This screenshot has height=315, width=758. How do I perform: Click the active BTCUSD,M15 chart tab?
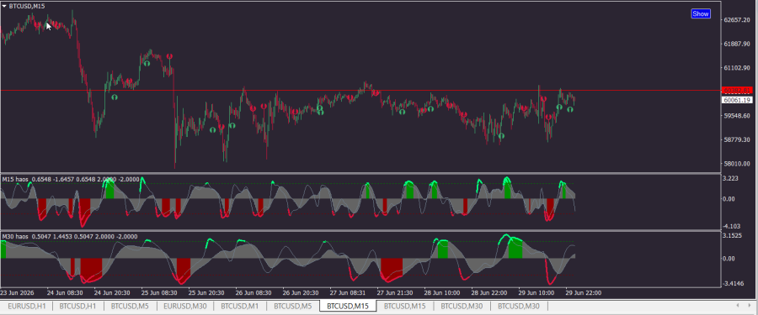[x=348, y=306]
